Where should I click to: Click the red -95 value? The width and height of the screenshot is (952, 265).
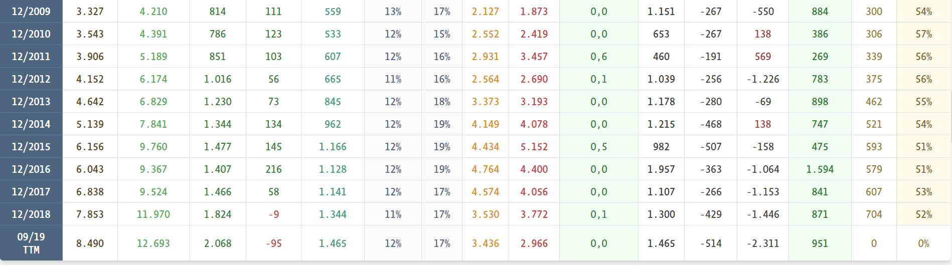[274, 243]
